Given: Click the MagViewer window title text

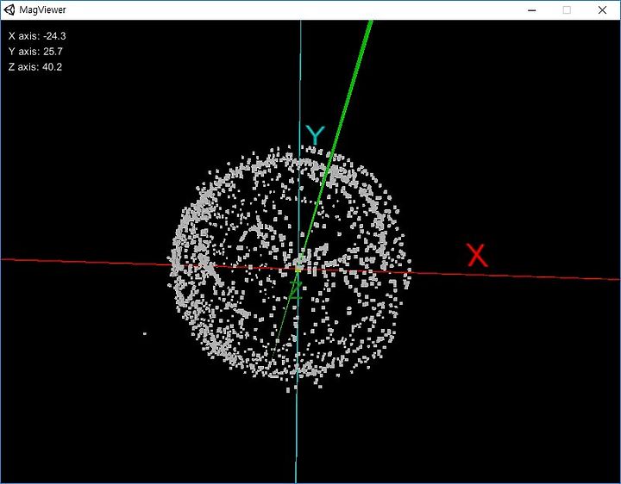Looking at the screenshot, I should click(x=42, y=9).
